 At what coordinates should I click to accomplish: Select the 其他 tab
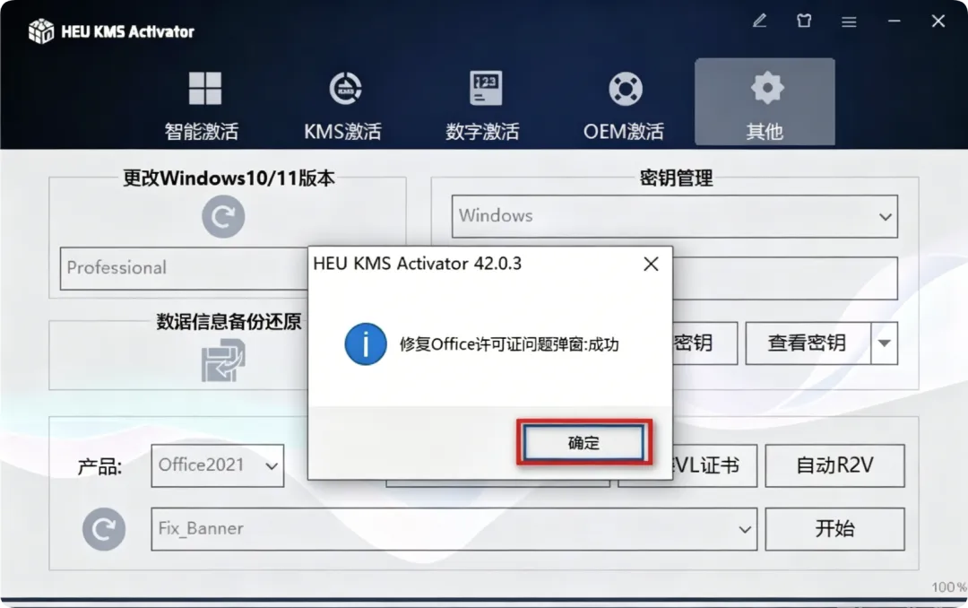click(765, 102)
